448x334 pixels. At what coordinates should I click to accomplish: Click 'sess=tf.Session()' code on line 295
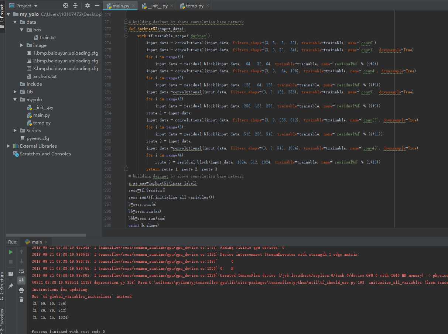(147, 190)
